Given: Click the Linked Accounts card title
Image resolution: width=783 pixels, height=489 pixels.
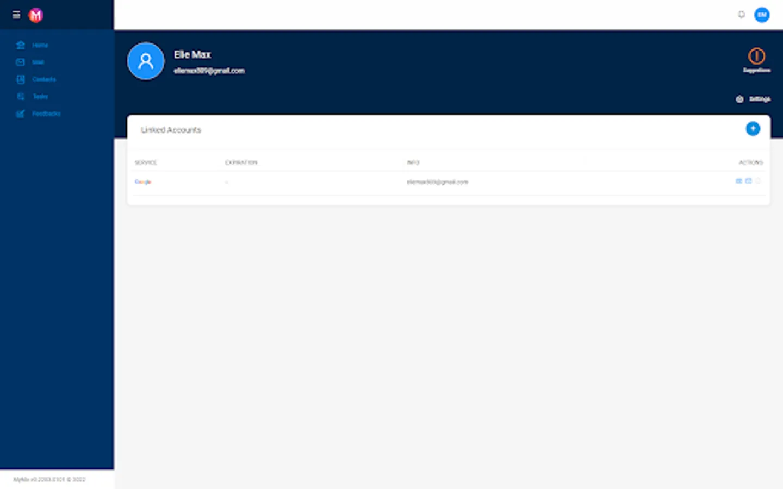Looking at the screenshot, I should (x=171, y=130).
